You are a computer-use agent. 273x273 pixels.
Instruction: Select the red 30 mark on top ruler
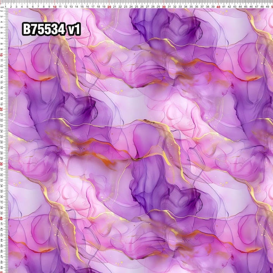[164, 6]
